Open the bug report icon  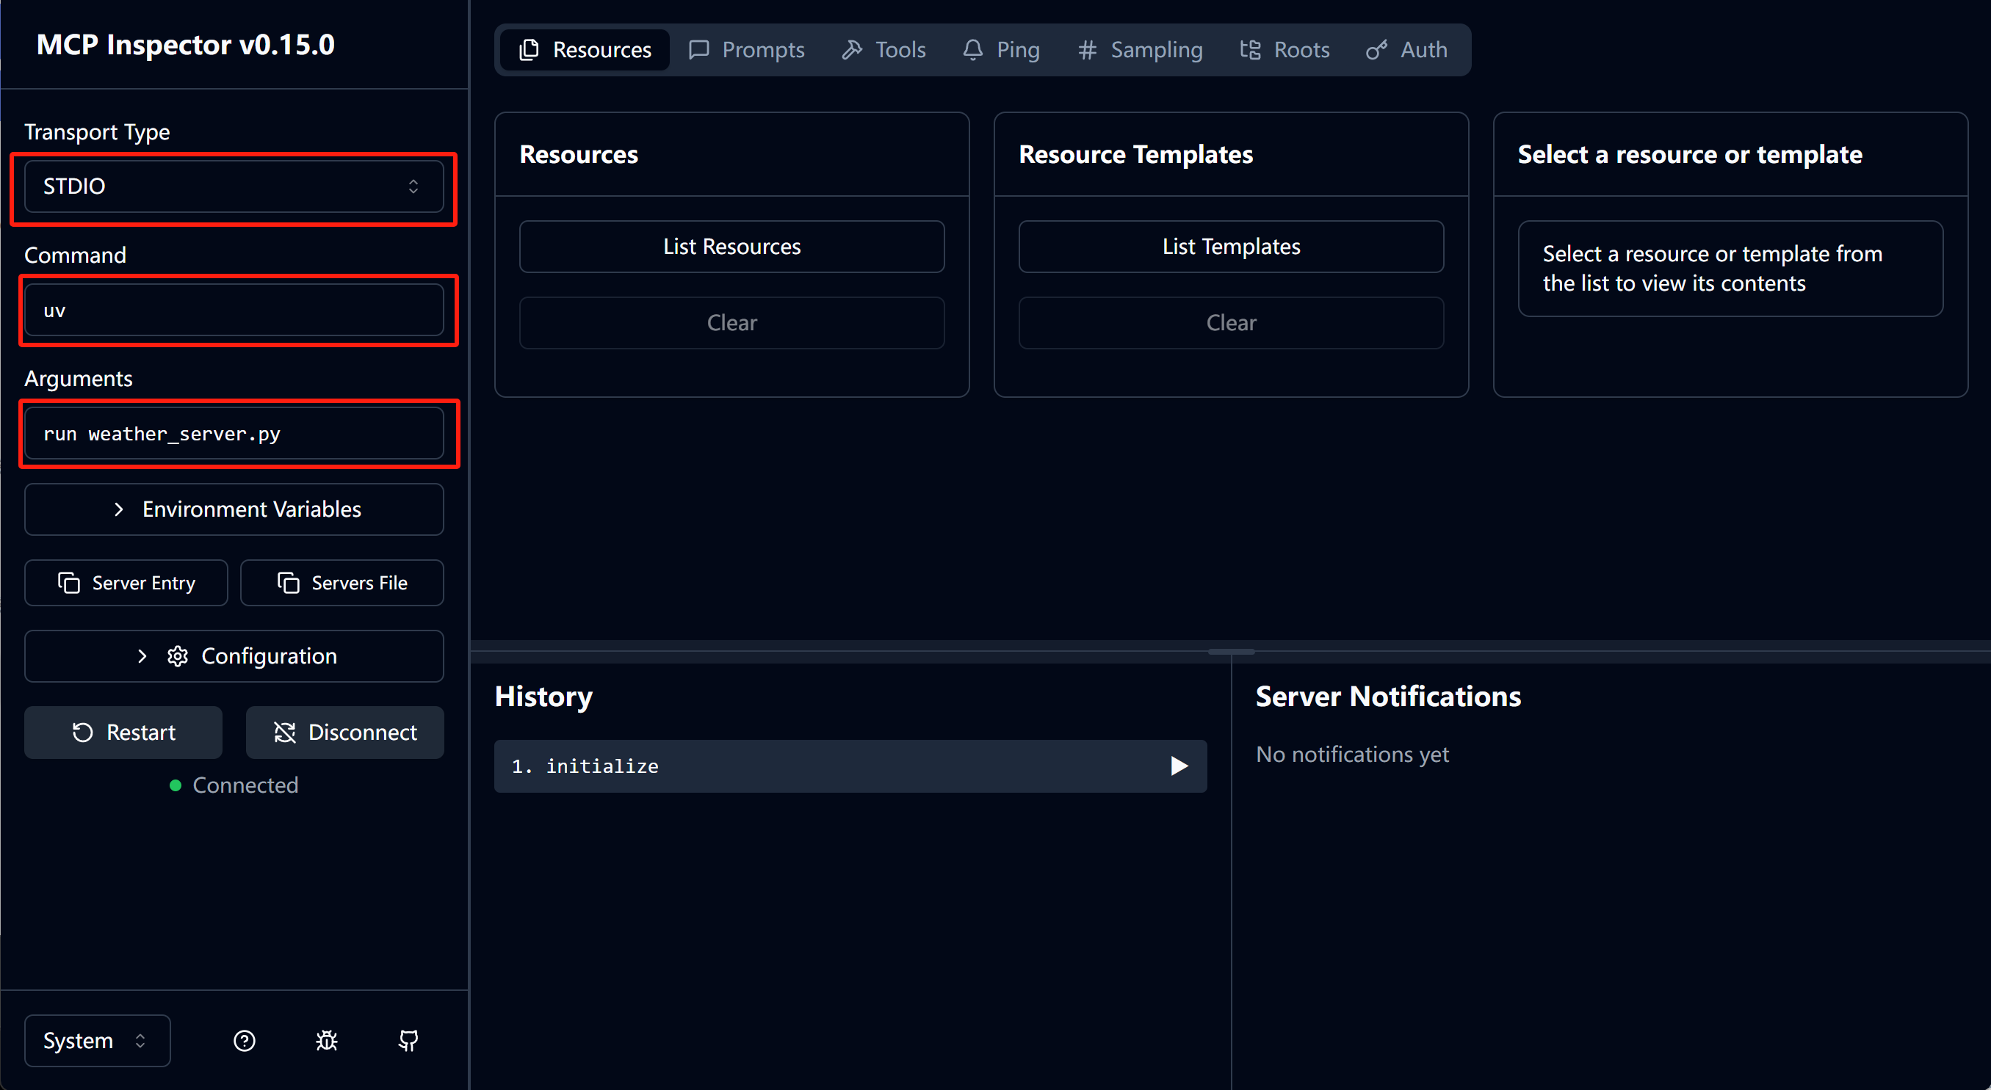click(x=326, y=1041)
